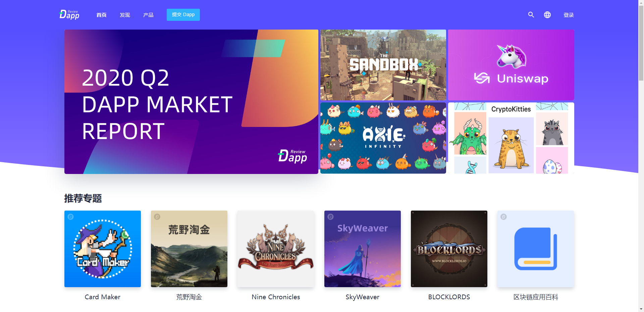Open the language globe icon
The width and height of the screenshot is (644, 312).
(x=547, y=15)
